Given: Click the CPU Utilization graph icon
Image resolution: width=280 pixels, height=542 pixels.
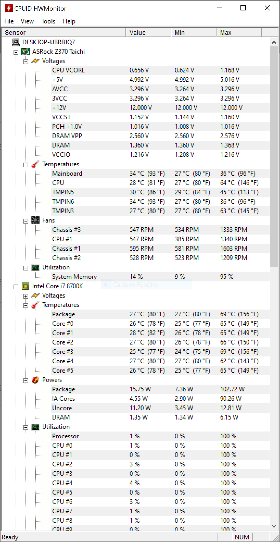Looking at the screenshot, I should [35, 427].
